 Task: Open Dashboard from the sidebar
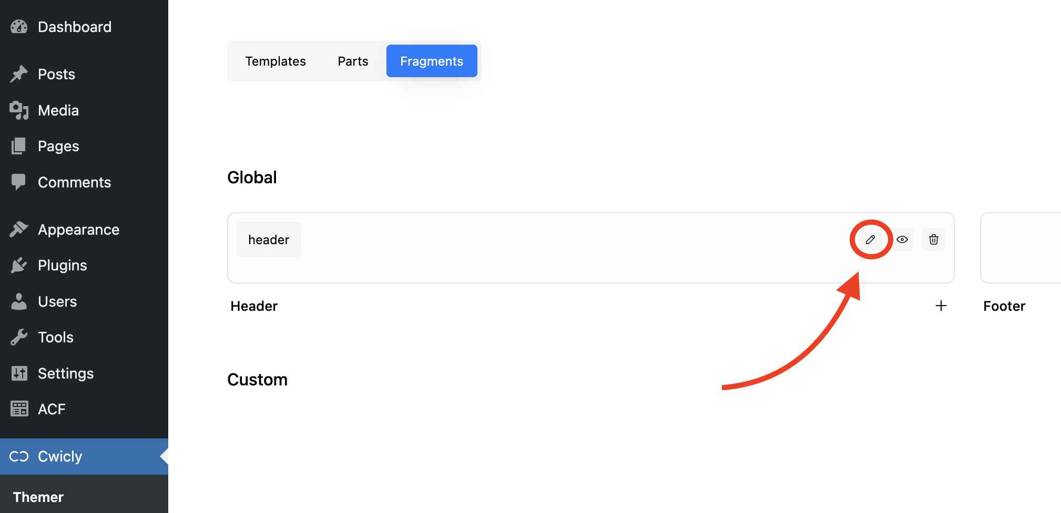point(74,27)
